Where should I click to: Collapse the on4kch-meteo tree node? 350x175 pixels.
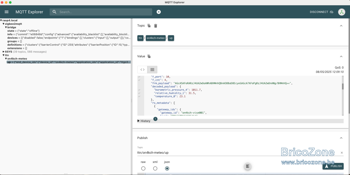pos(6,59)
